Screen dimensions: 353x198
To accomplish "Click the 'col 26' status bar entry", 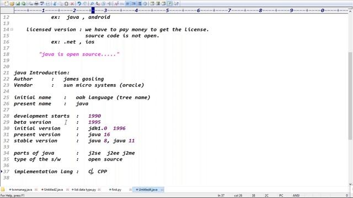I will coord(238,196).
